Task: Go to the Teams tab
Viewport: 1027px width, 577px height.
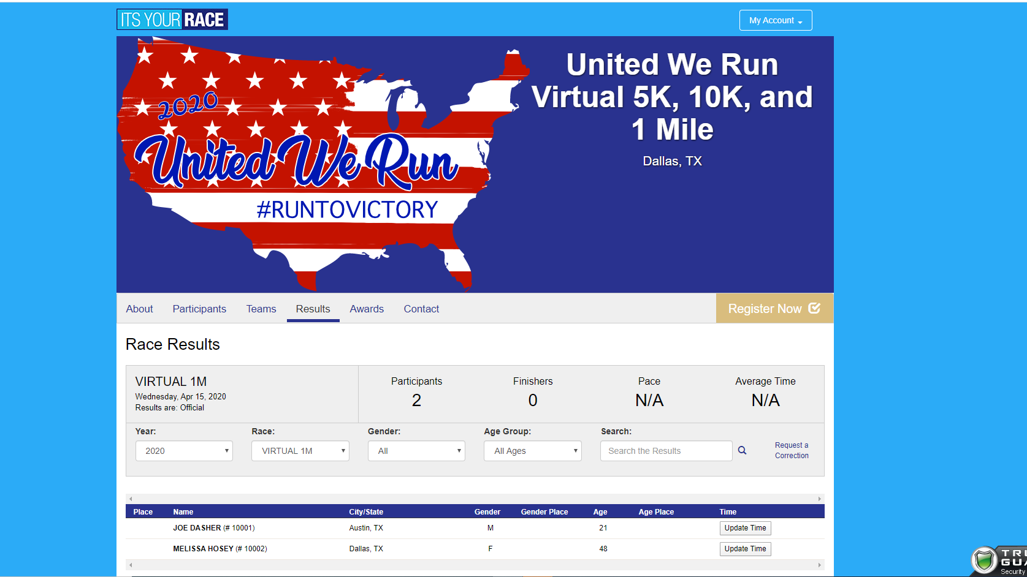Action: pos(261,309)
